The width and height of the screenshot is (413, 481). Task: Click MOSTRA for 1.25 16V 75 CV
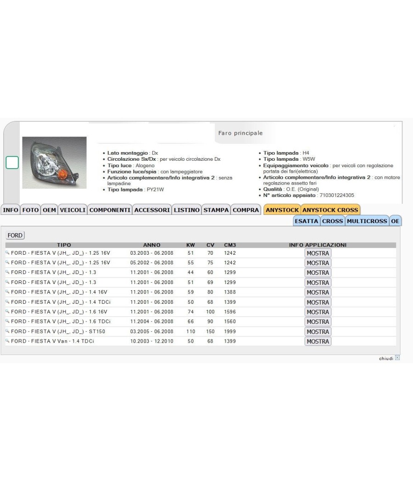(x=318, y=263)
